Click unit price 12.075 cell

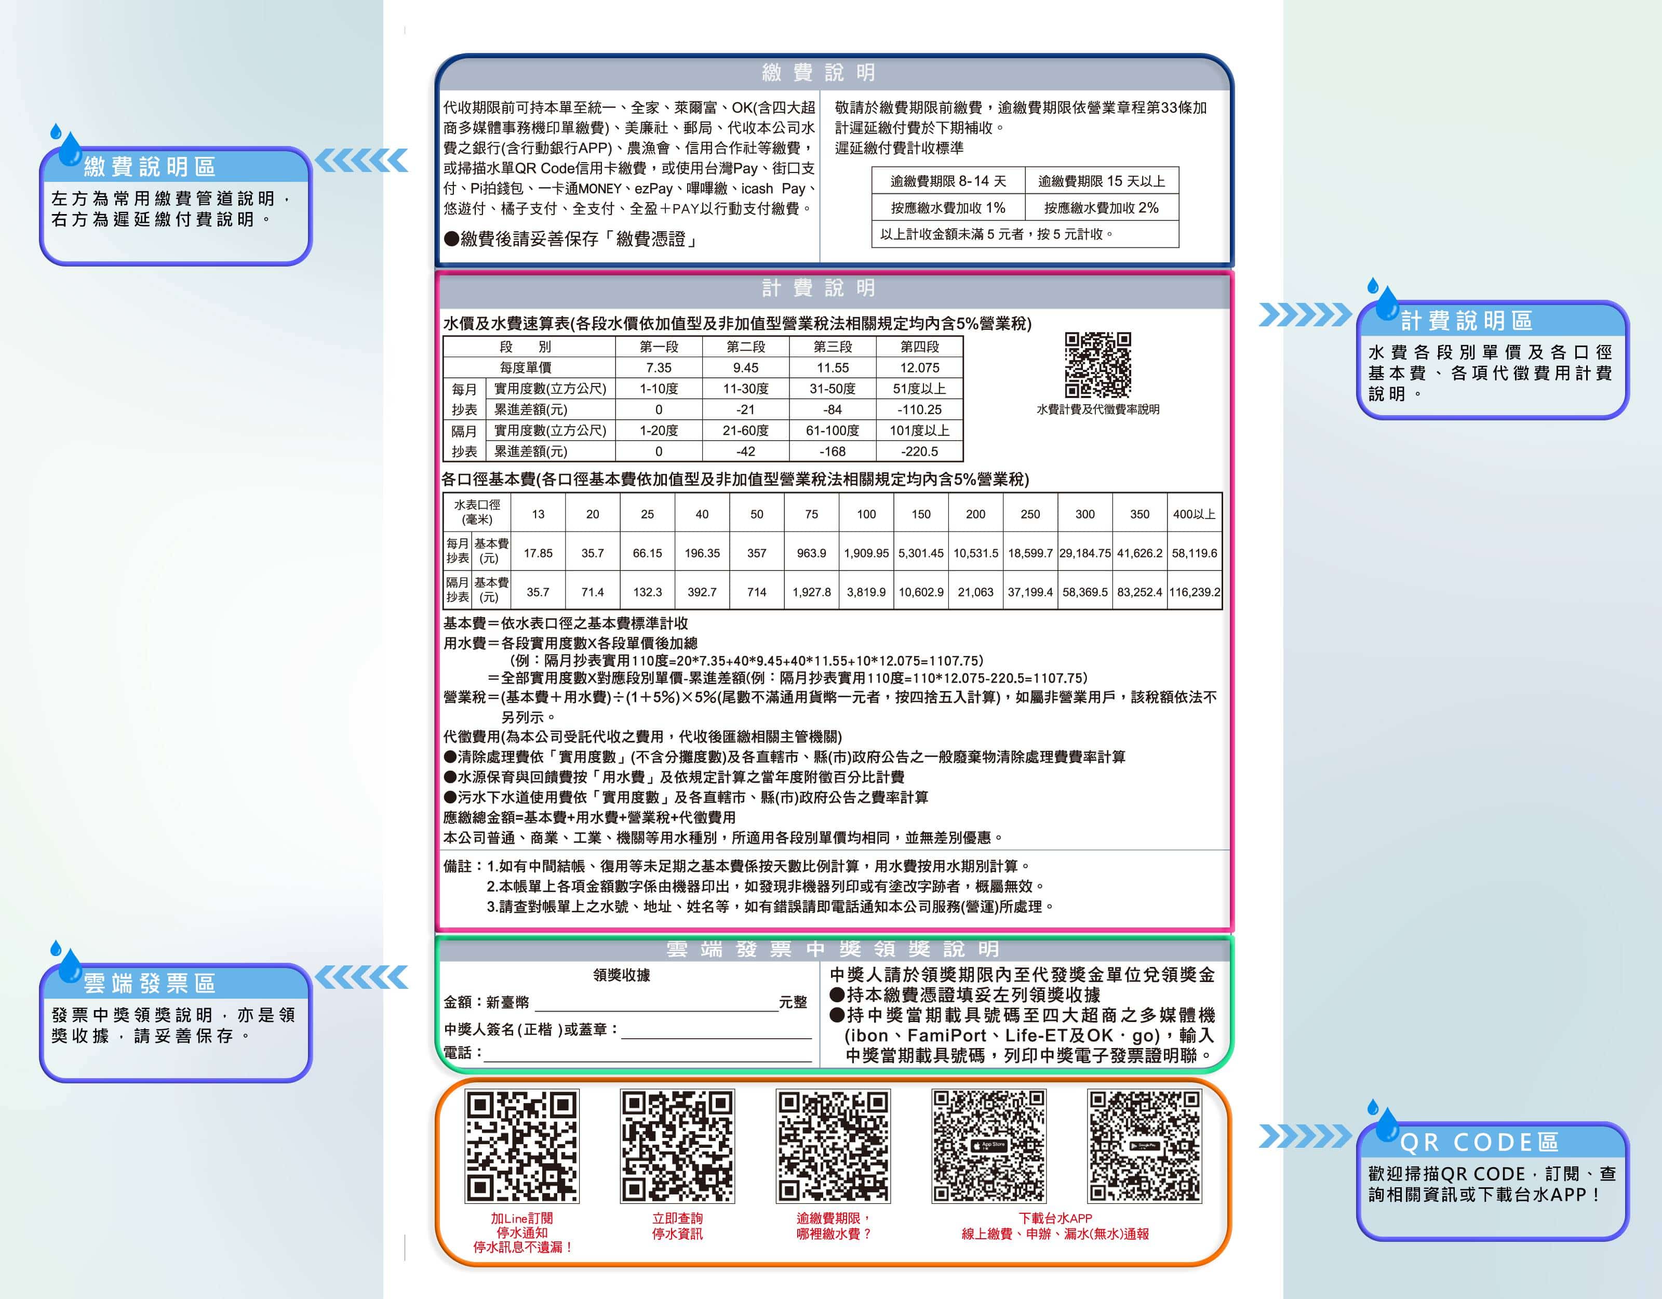(x=920, y=368)
